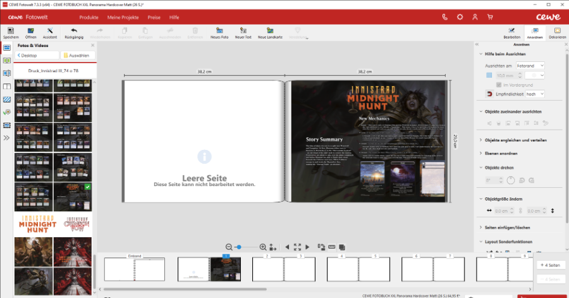
Task: Insert a text box with Neuer Text
Action: 243,31
